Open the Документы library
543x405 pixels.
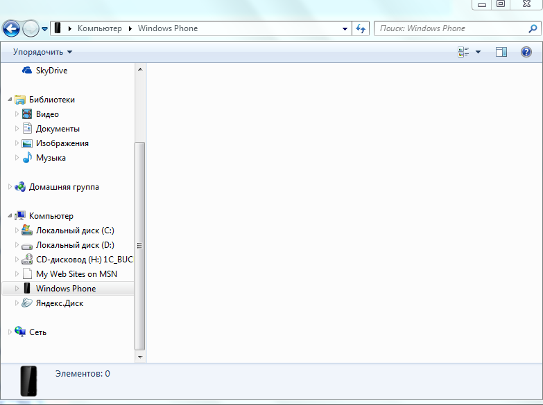(58, 129)
